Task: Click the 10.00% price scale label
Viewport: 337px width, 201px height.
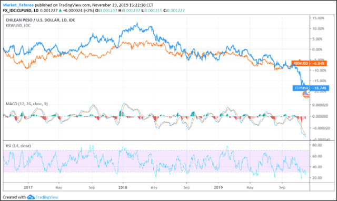Action: point(318,28)
